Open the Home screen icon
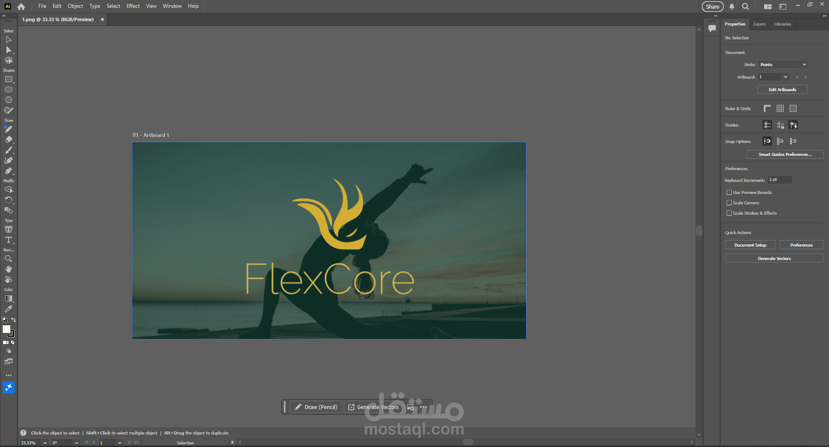 pyautogui.click(x=21, y=6)
